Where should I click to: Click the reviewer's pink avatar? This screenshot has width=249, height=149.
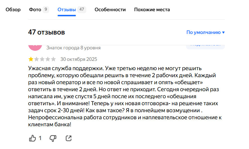point(35,47)
